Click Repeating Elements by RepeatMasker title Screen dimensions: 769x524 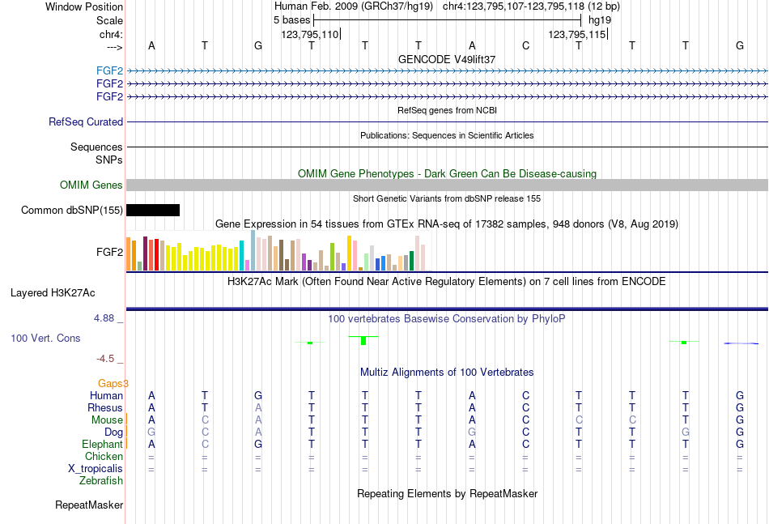click(447, 493)
